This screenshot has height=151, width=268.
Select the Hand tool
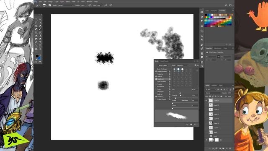click(x=36, y=49)
